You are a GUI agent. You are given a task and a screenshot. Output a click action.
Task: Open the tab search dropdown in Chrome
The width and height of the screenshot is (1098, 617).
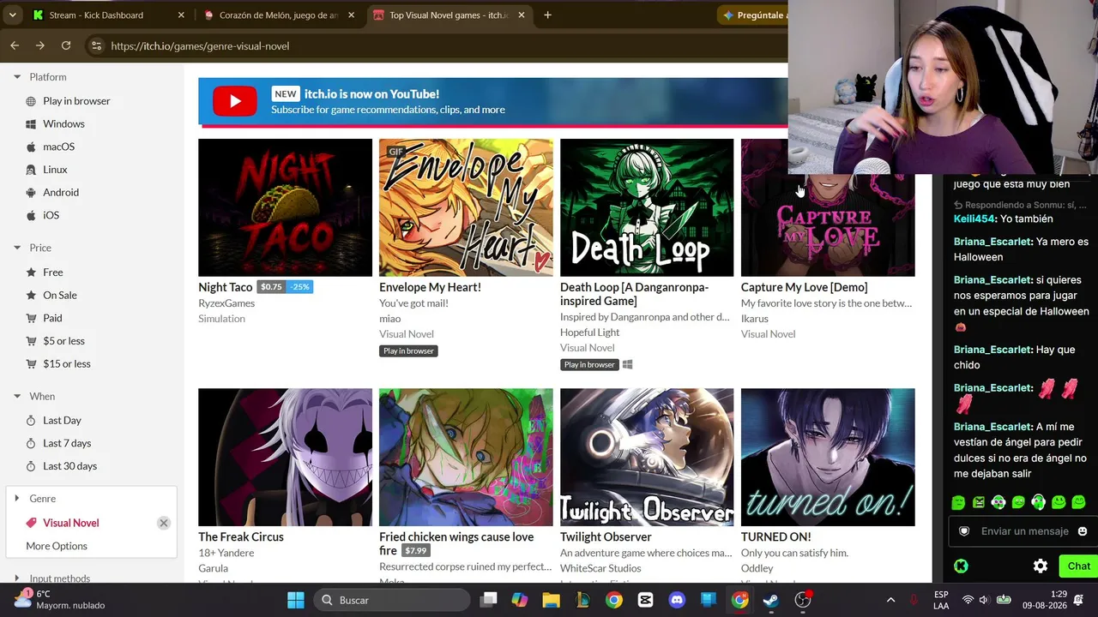click(12, 15)
